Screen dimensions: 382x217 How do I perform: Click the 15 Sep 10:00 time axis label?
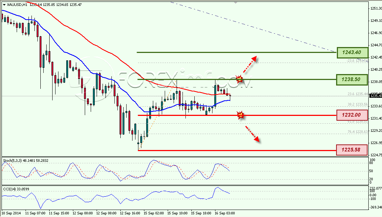click(x=178, y=213)
